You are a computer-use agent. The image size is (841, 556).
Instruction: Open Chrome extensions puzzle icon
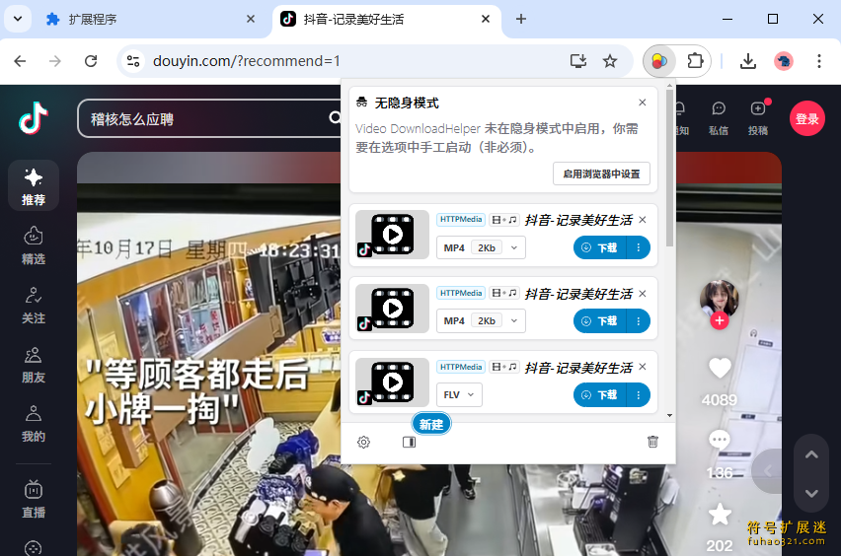click(x=695, y=61)
